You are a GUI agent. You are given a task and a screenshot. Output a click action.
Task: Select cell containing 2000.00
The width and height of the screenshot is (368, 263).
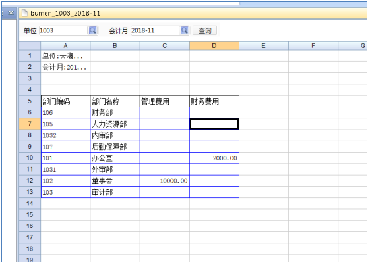(x=214, y=158)
